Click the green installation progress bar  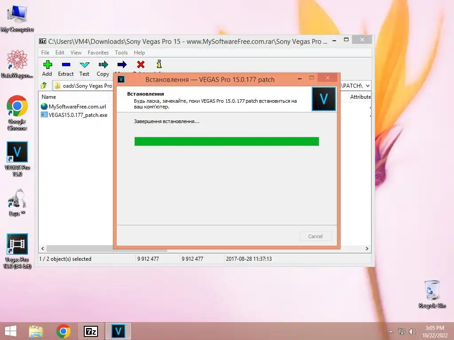[x=227, y=141]
